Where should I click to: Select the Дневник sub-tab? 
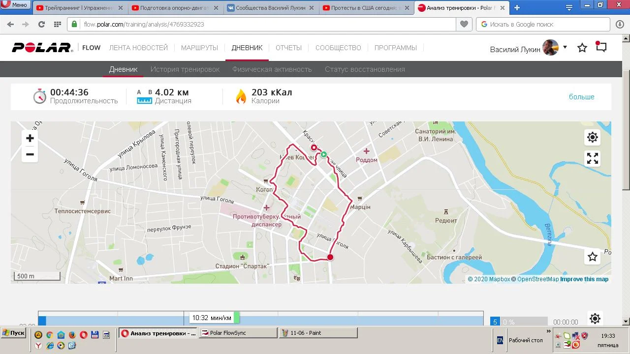pyautogui.click(x=123, y=69)
